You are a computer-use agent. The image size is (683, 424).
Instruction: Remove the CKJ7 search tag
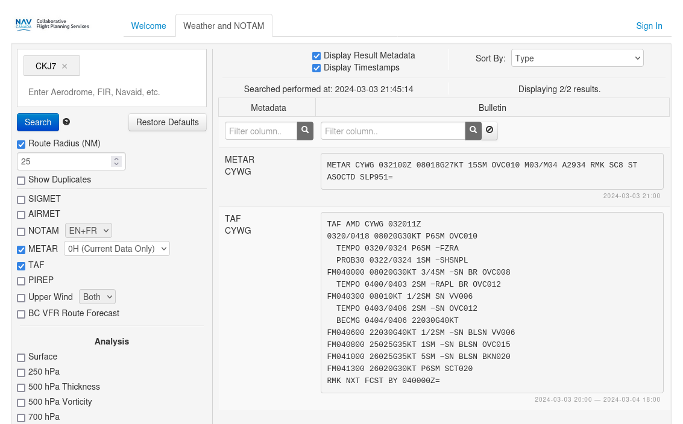[65, 66]
